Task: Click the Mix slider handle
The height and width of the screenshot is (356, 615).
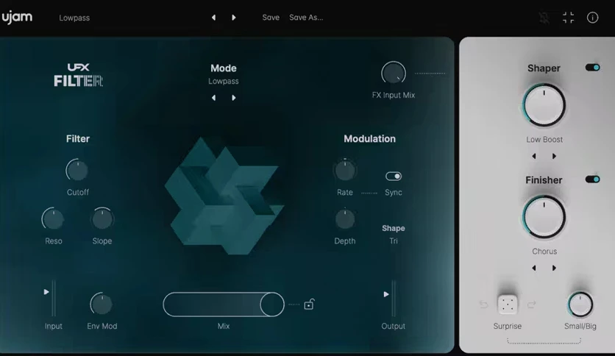Action: click(272, 305)
